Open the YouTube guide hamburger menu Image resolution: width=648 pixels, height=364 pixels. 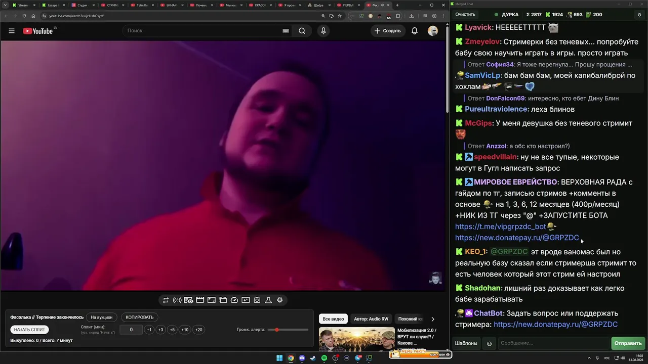point(12,31)
